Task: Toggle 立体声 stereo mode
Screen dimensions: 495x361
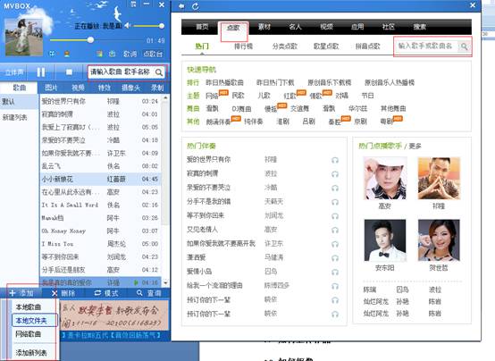Action: click(14, 72)
